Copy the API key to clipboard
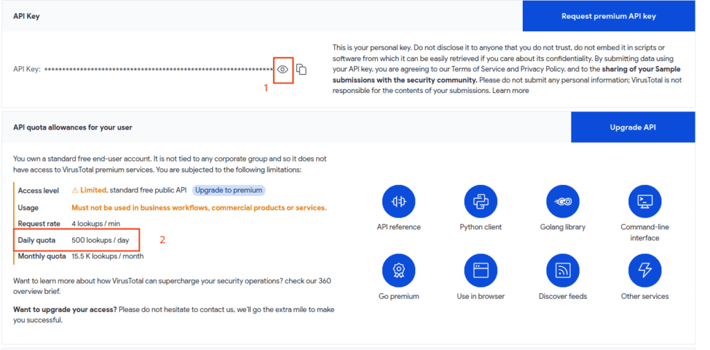The image size is (710, 350). click(301, 69)
